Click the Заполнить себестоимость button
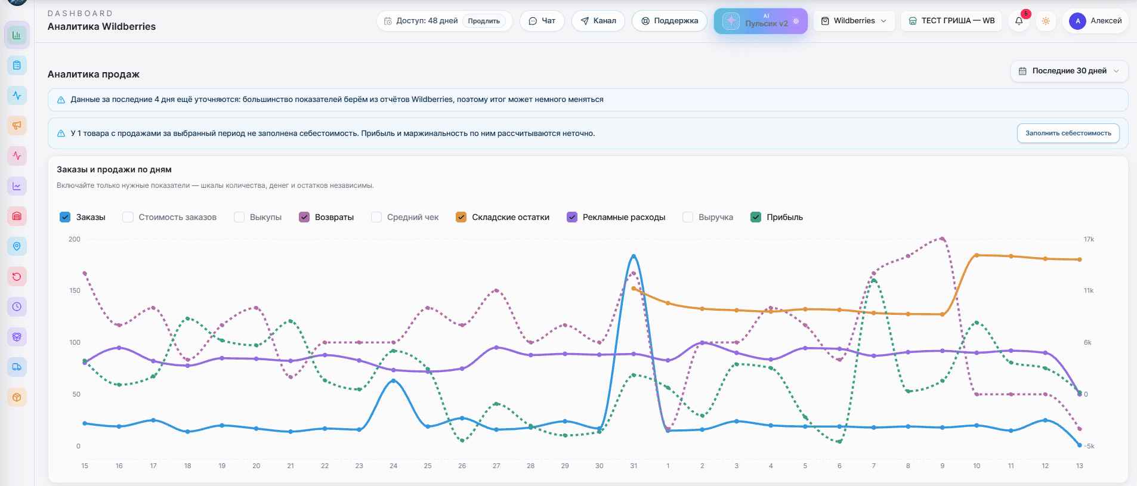Screen dimensions: 1137x486 [x=1068, y=134]
